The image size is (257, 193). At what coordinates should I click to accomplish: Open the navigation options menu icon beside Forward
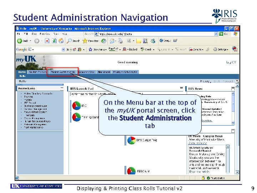point(237,81)
